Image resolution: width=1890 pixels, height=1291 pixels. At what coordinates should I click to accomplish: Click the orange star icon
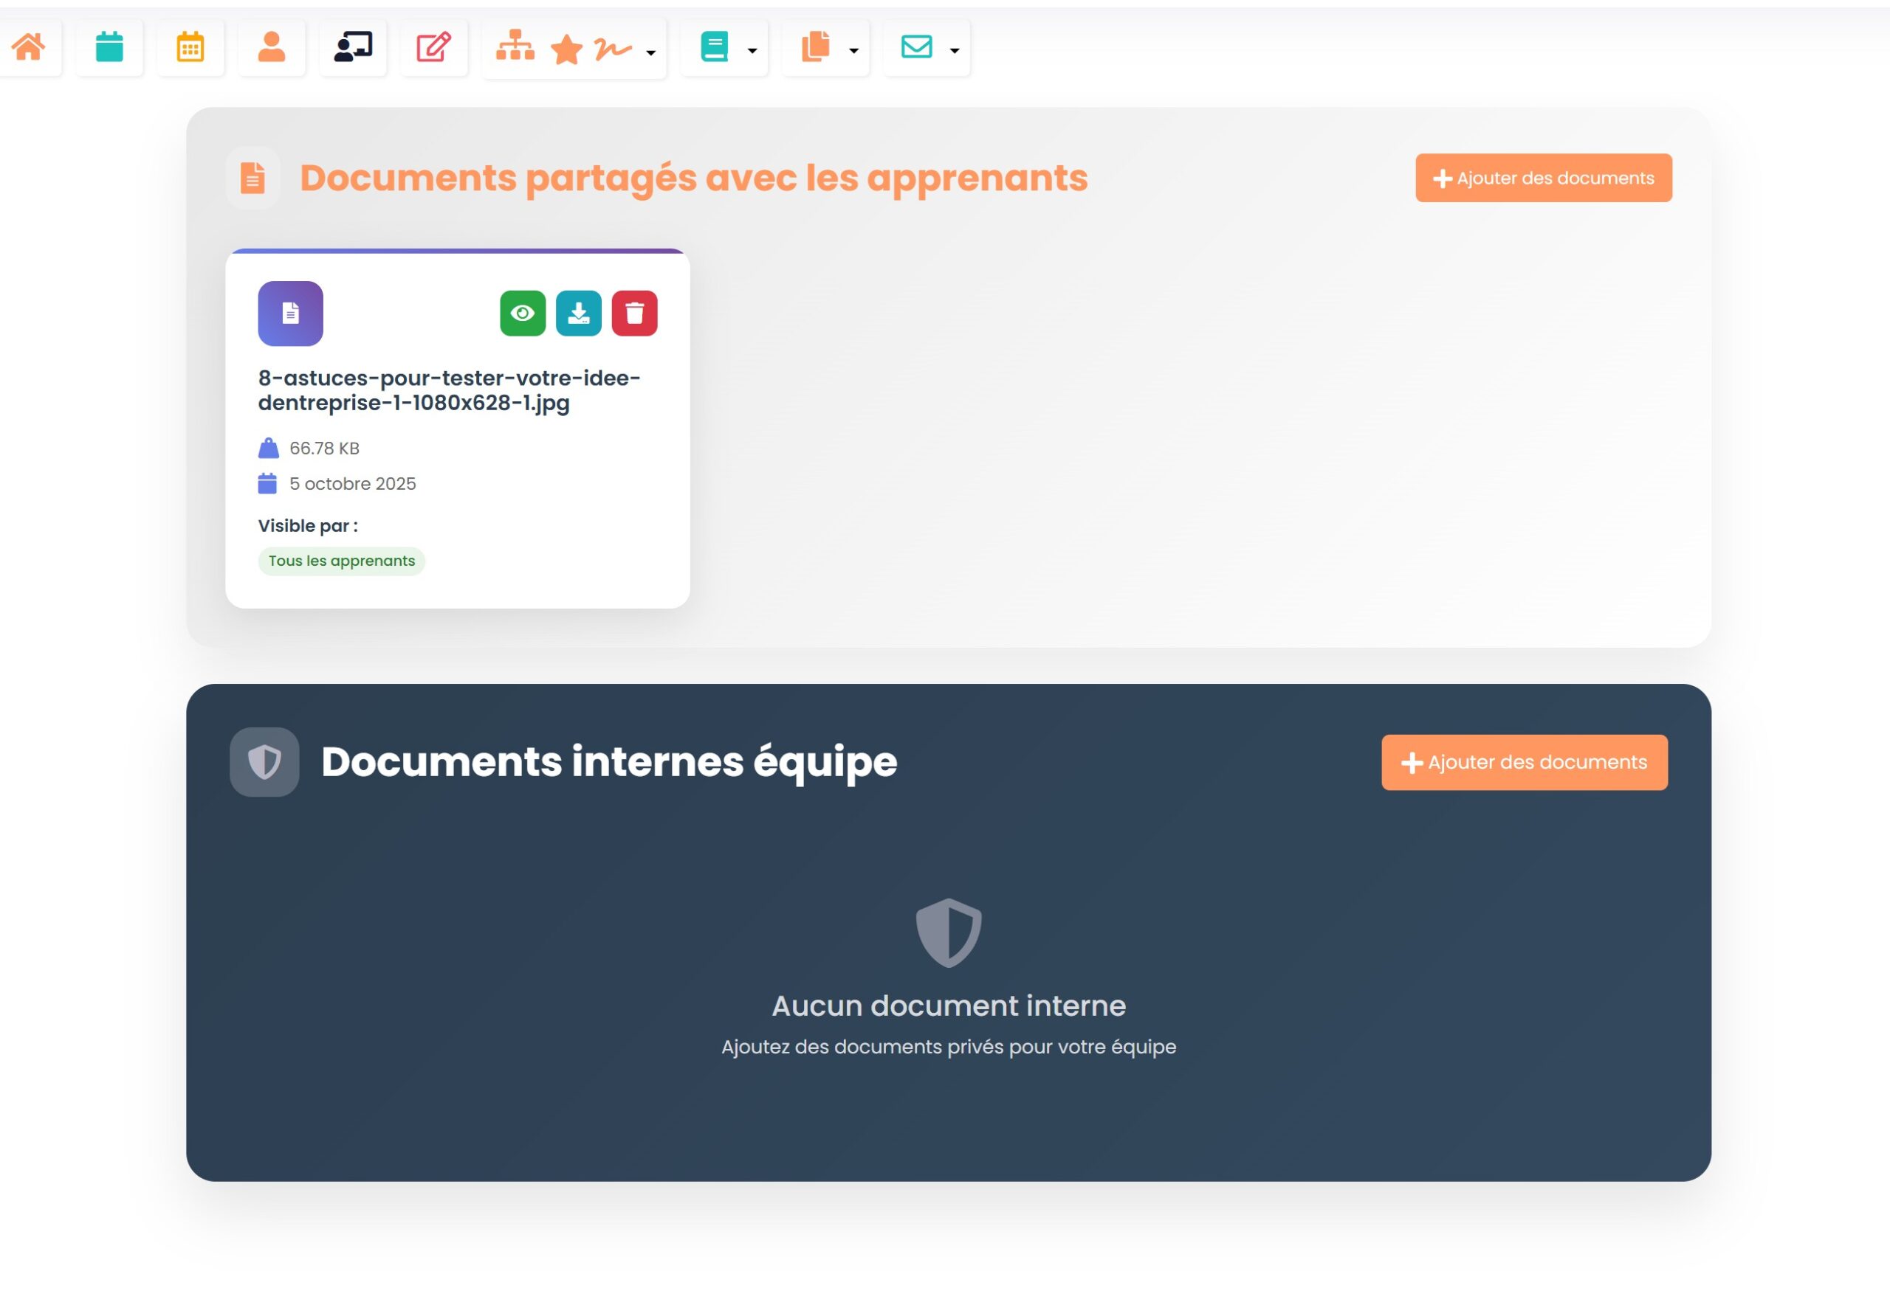coord(567,50)
